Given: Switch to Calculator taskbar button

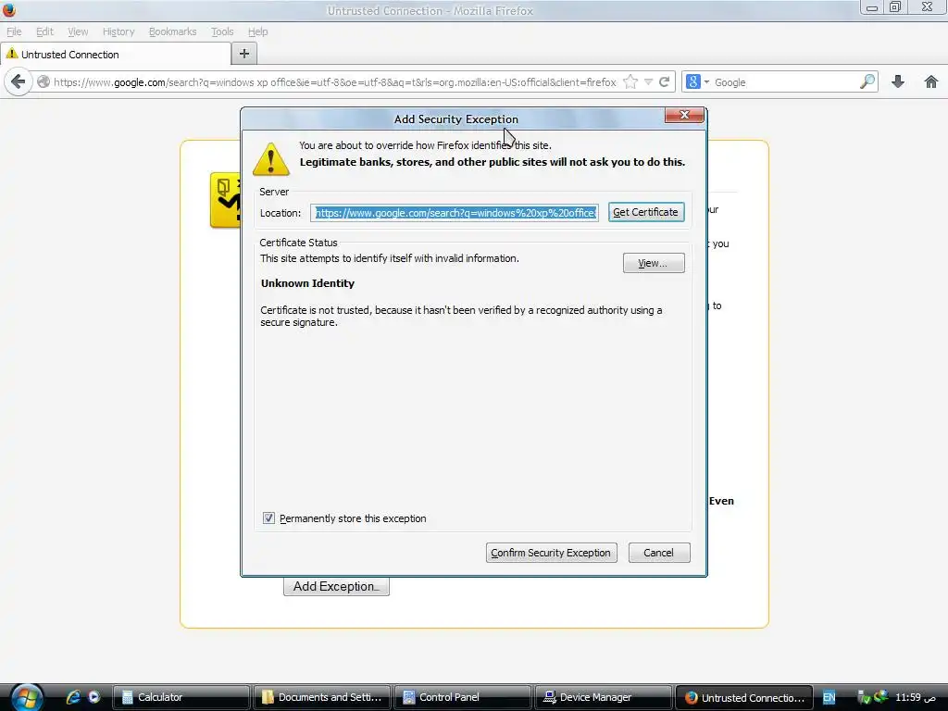Looking at the screenshot, I should (x=181, y=697).
